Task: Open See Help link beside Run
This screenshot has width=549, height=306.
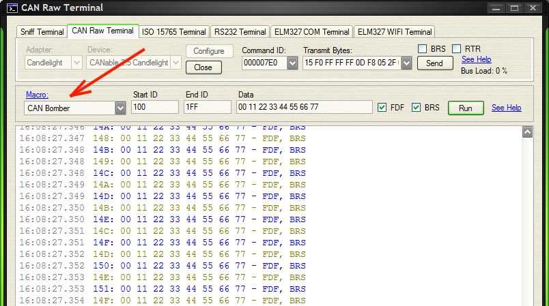Action: tap(506, 108)
